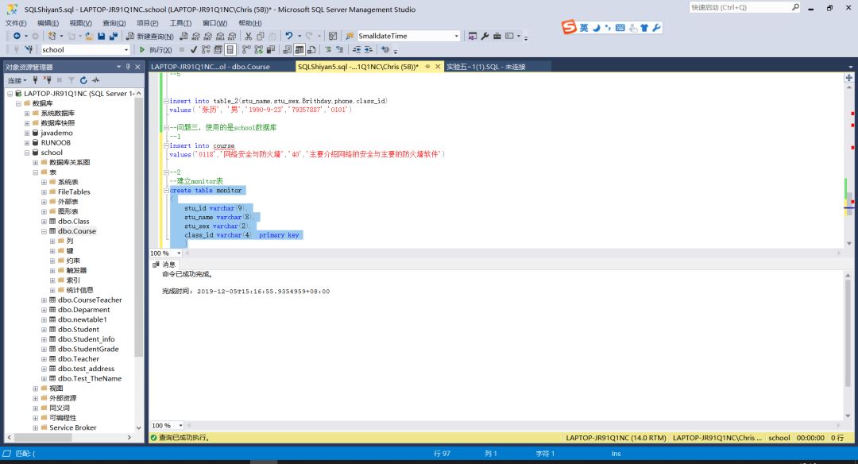Toggle Sogou IME 英 language mode
The width and height of the screenshot is (858, 464).
584,28
